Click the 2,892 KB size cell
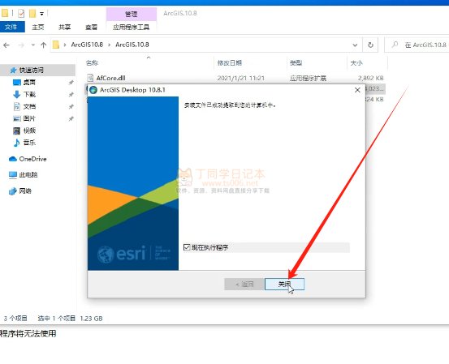This screenshot has height=364, width=449. pyautogui.click(x=370, y=78)
